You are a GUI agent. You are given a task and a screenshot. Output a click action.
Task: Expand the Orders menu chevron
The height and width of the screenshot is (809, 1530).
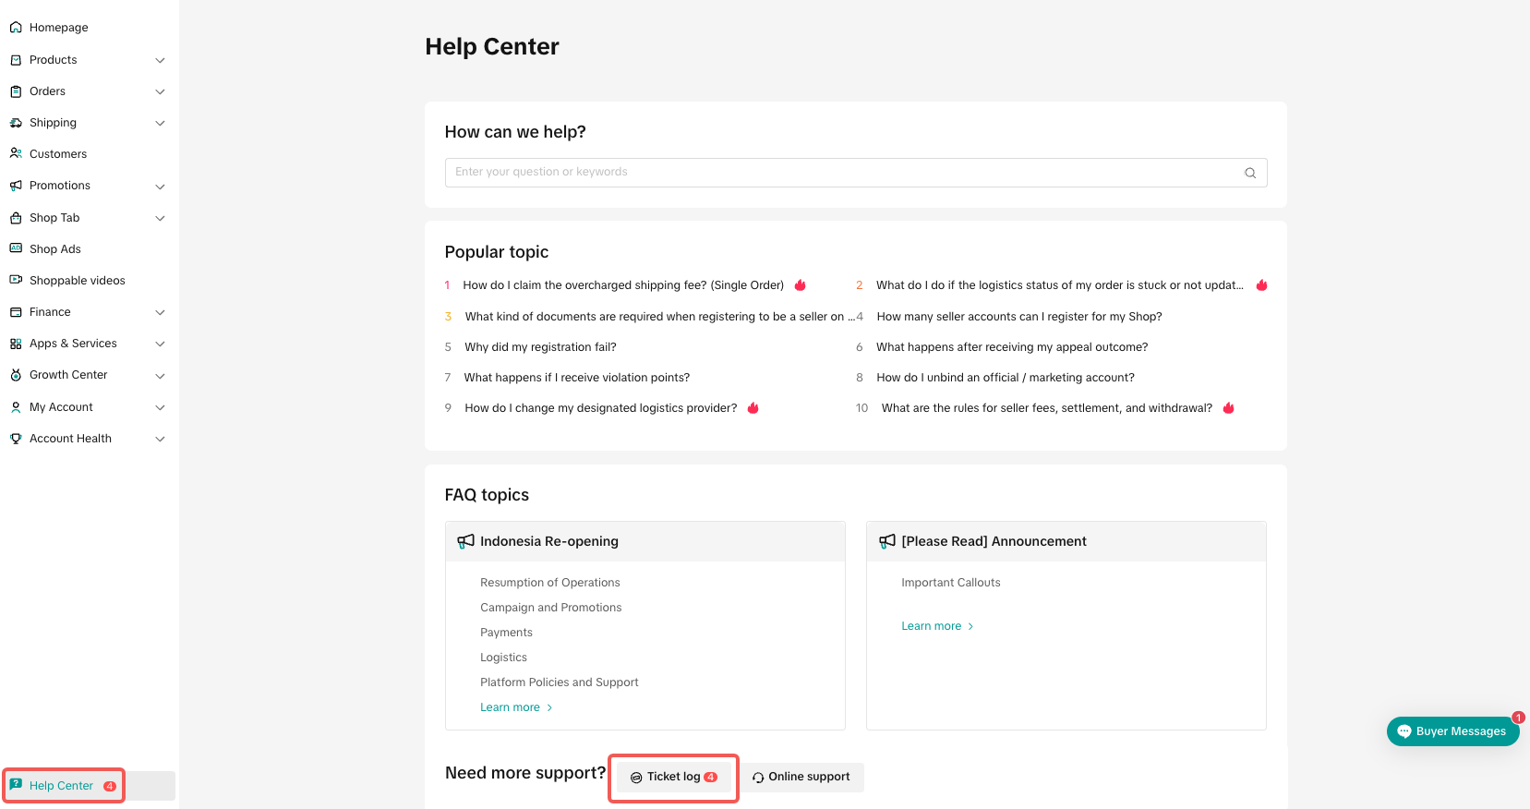[161, 91]
